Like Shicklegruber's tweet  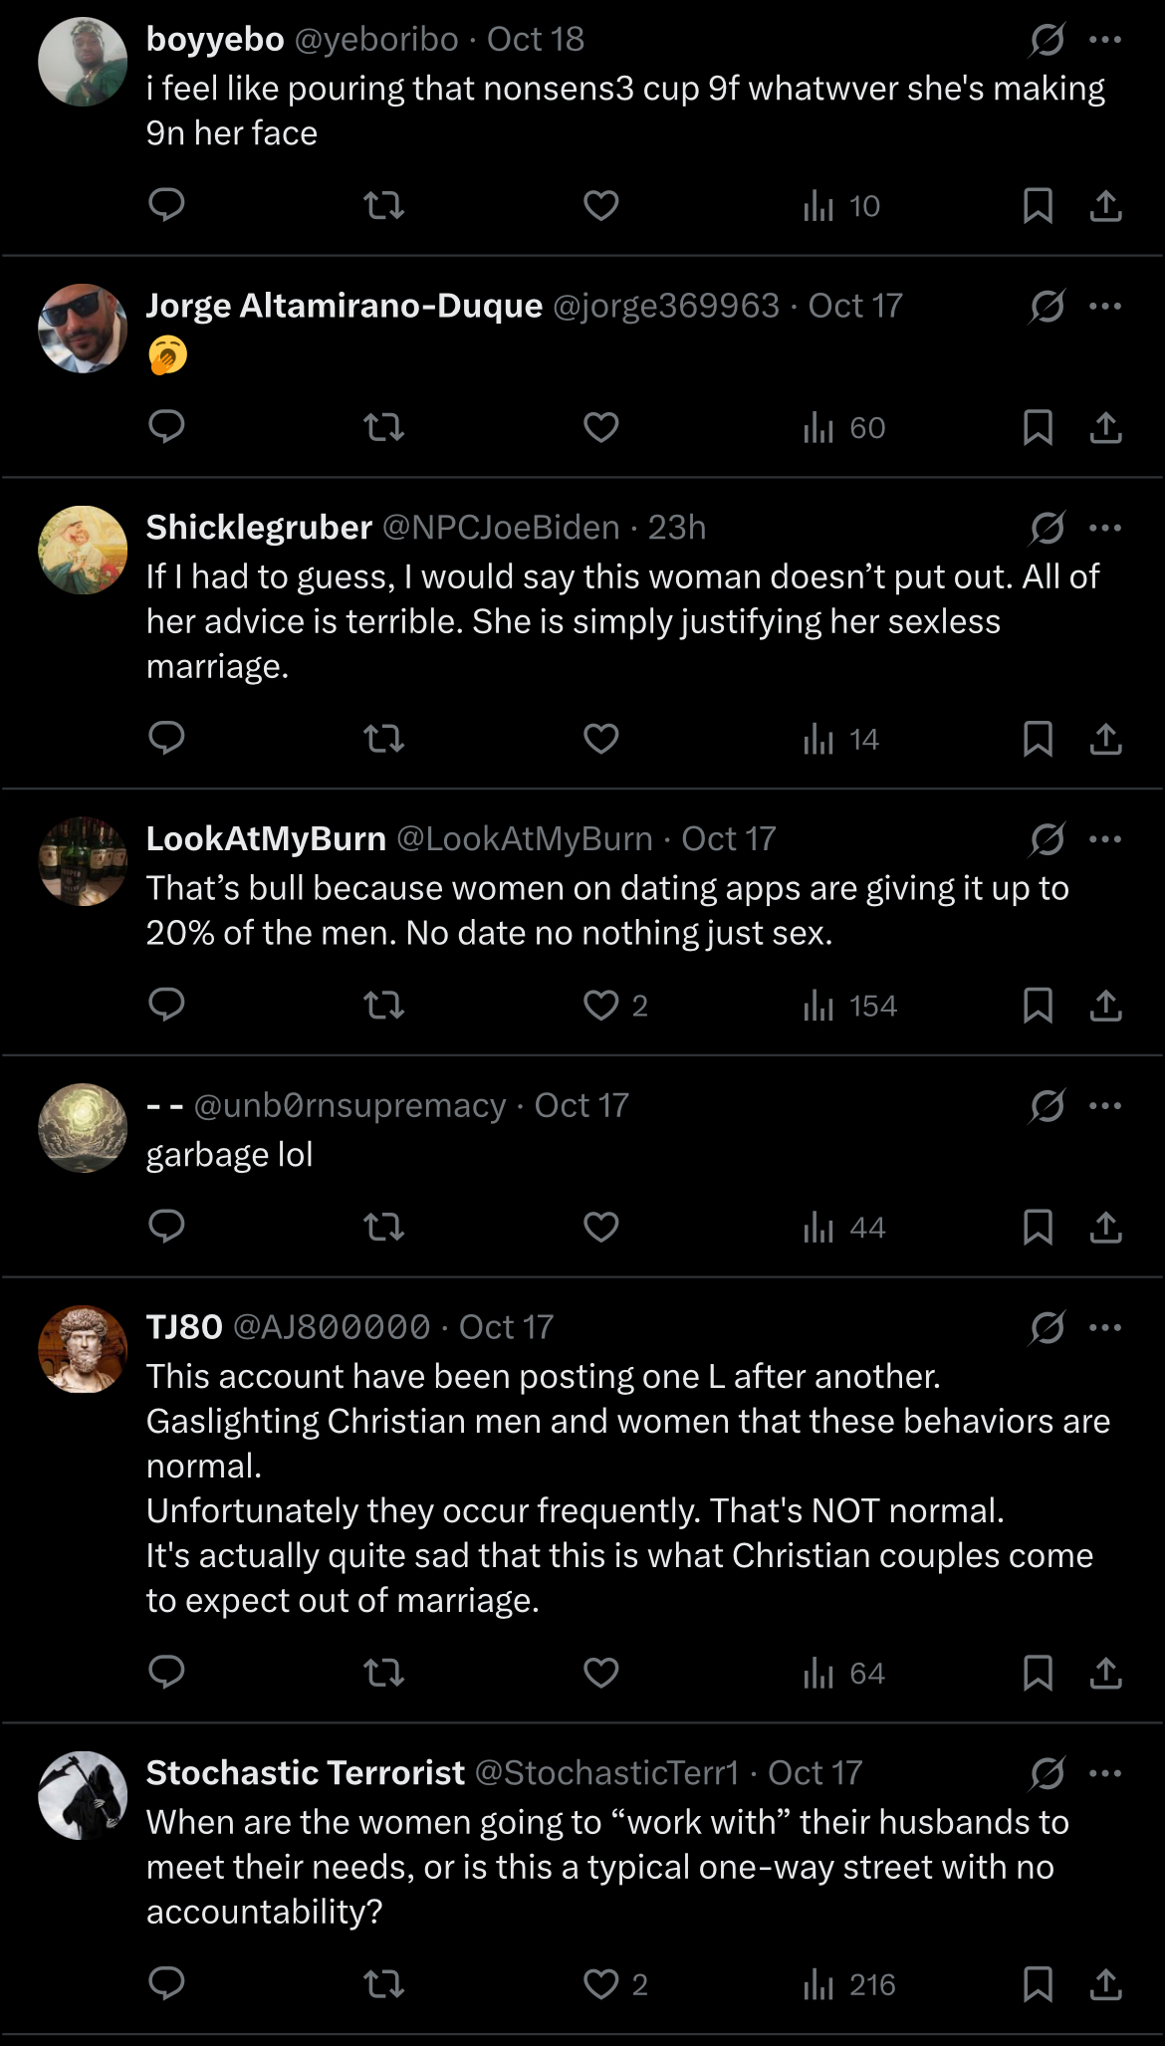pos(600,739)
